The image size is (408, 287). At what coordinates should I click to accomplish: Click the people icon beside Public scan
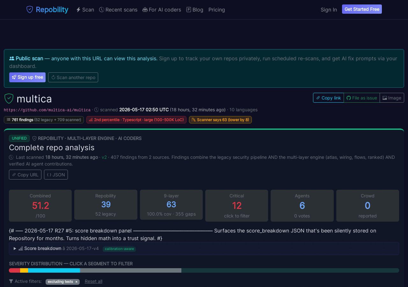pyautogui.click(x=12, y=58)
